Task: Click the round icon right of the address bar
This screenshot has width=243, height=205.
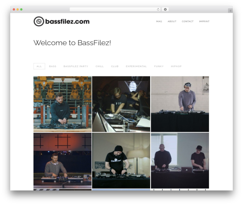Action: [165, 10]
